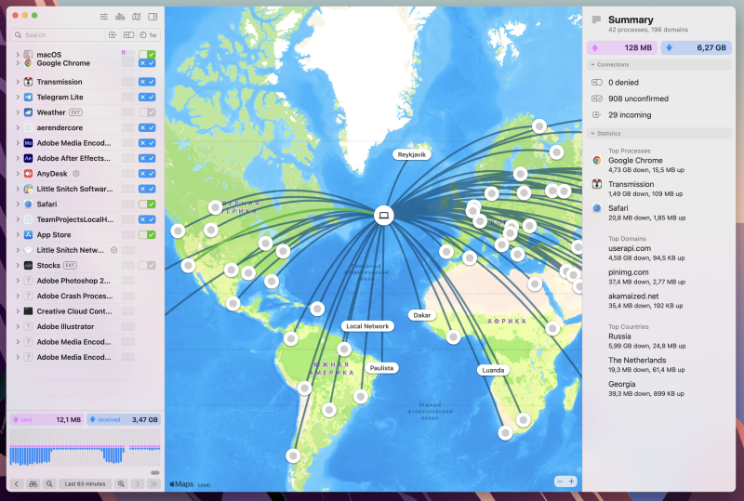Toggle the rule switch for Transmission
The image size is (744, 501).
tap(147, 82)
